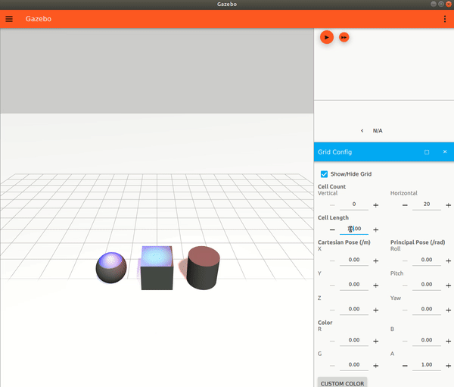The image size is (454, 387).
Task: Decrease Vertical cell count with minus
Action: (x=332, y=205)
